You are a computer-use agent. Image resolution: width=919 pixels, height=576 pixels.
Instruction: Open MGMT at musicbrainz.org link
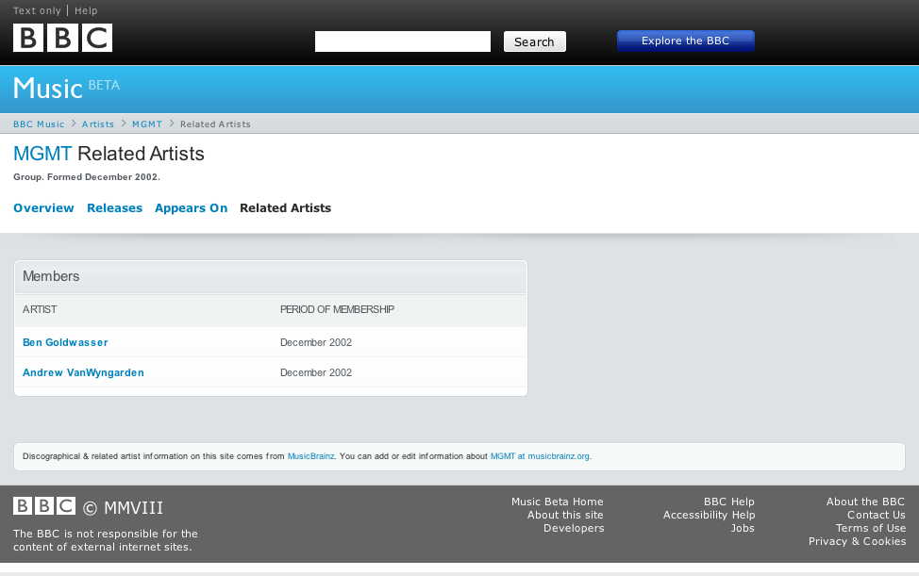pyautogui.click(x=540, y=456)
